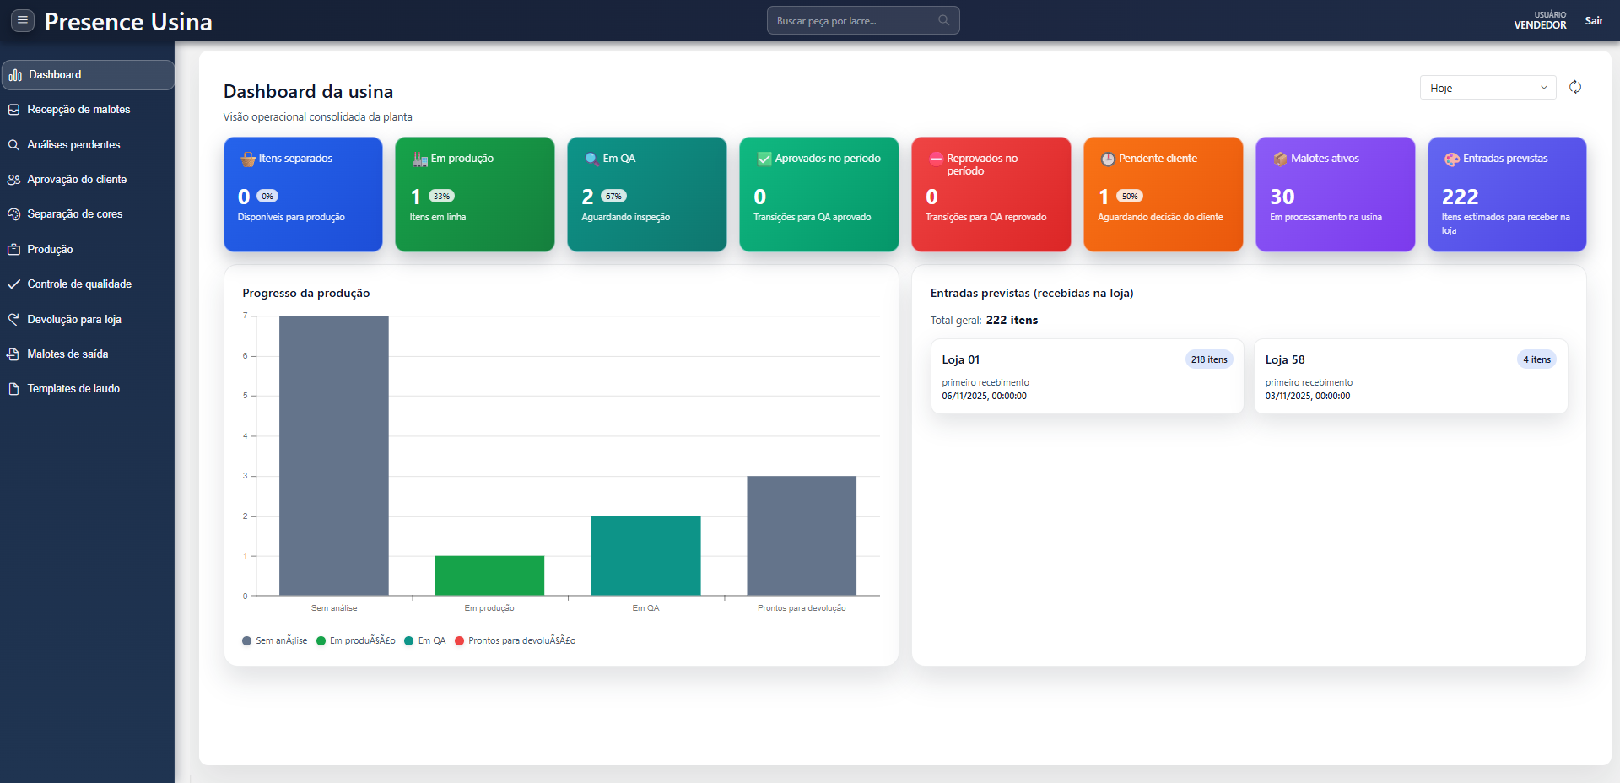Image resolution: width=1620 pixels, height=783 pixels.
Task: Click the refresh icon next to the Hoje dropdown
Action: [x=1574, y=87]
